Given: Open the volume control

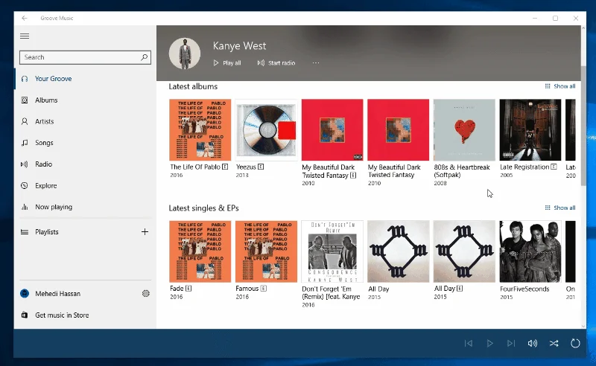Looking at the screenshot, I should 533,344.
